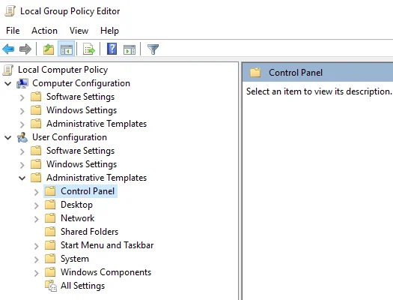Click the blue Back arrow icon
The height and width of the screenshot is (300, 393).
8,49
